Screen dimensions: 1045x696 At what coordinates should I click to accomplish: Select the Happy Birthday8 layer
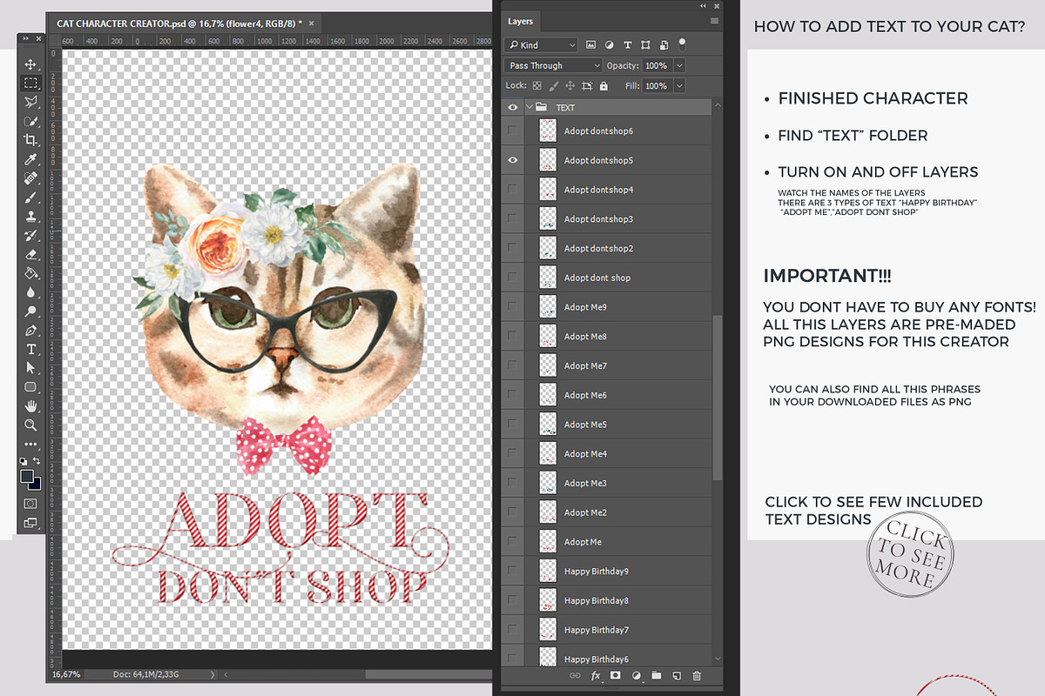click(597, 600)
